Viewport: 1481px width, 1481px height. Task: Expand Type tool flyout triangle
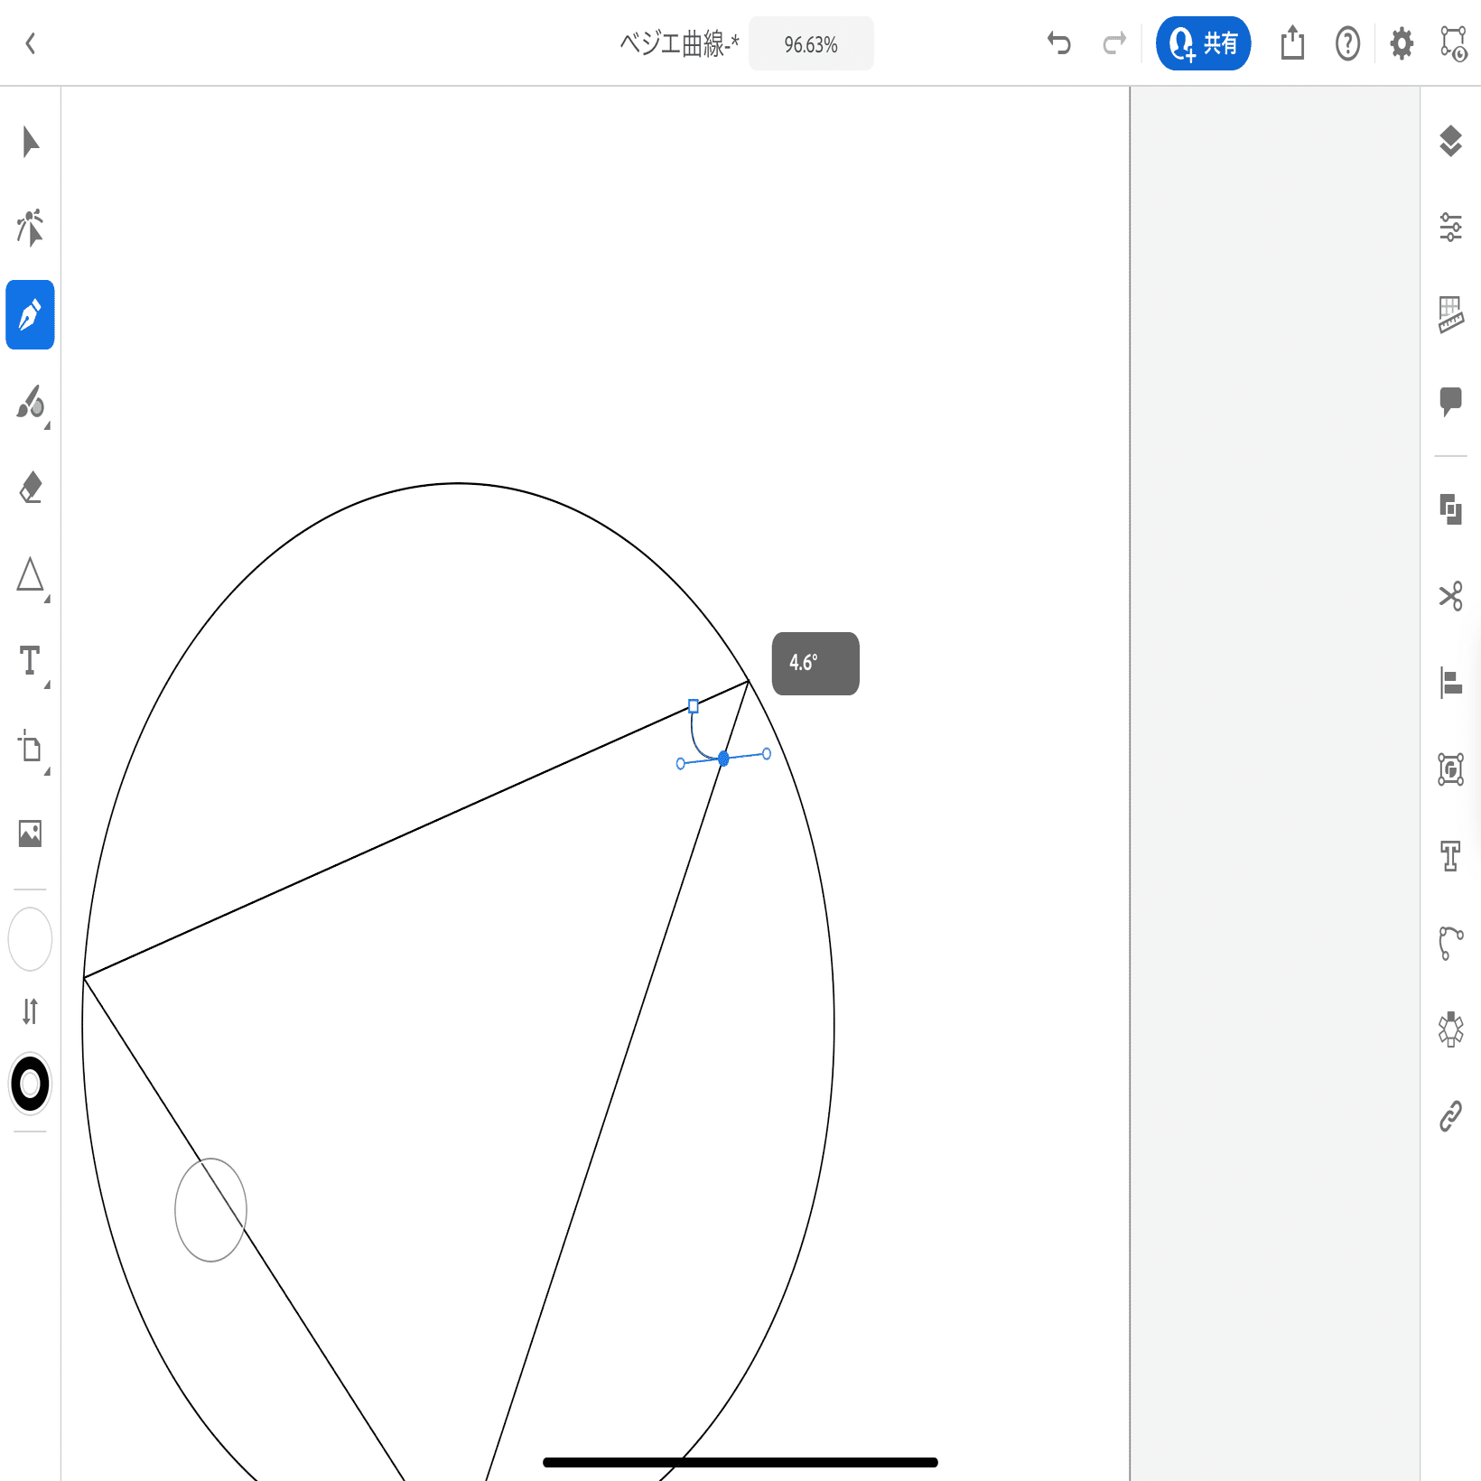47,685
